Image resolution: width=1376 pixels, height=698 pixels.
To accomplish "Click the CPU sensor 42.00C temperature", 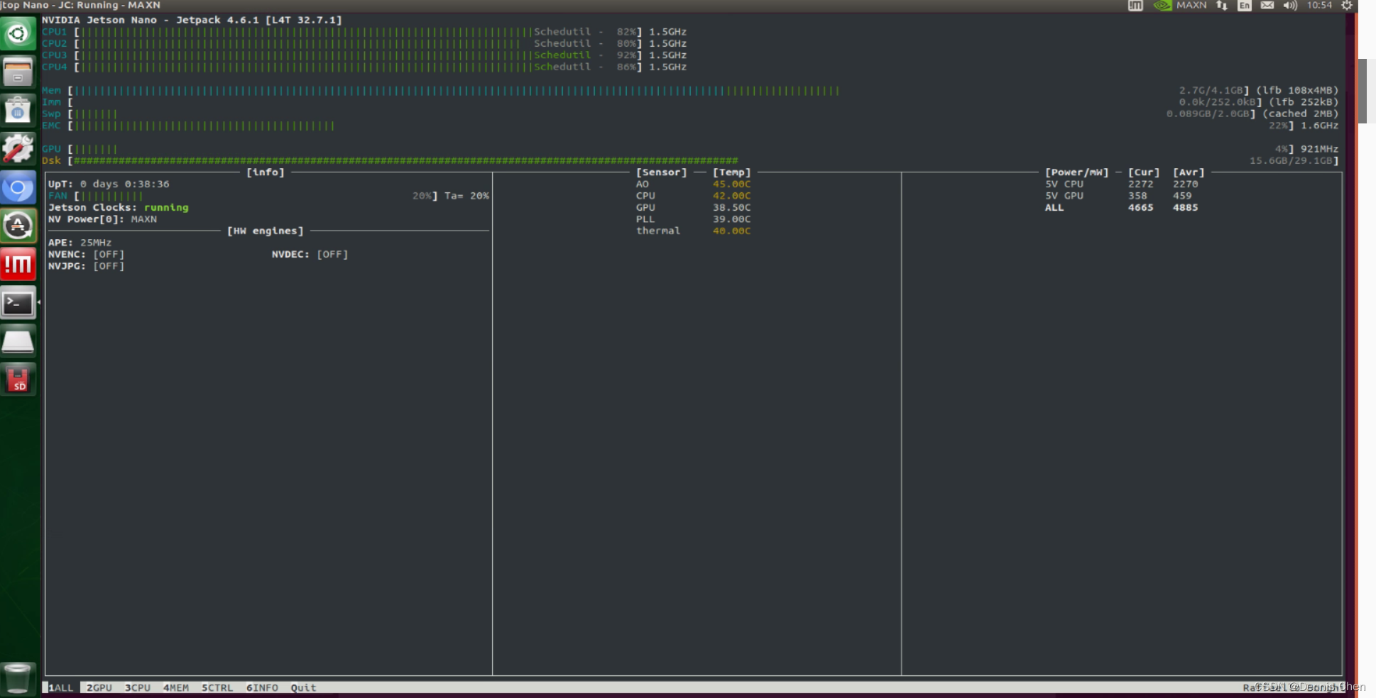I will pos(731,196).
